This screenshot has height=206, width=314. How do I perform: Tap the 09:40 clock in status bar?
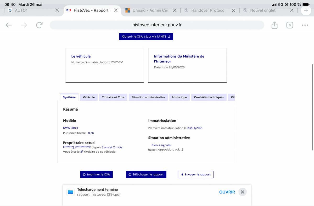coord(10,4)
